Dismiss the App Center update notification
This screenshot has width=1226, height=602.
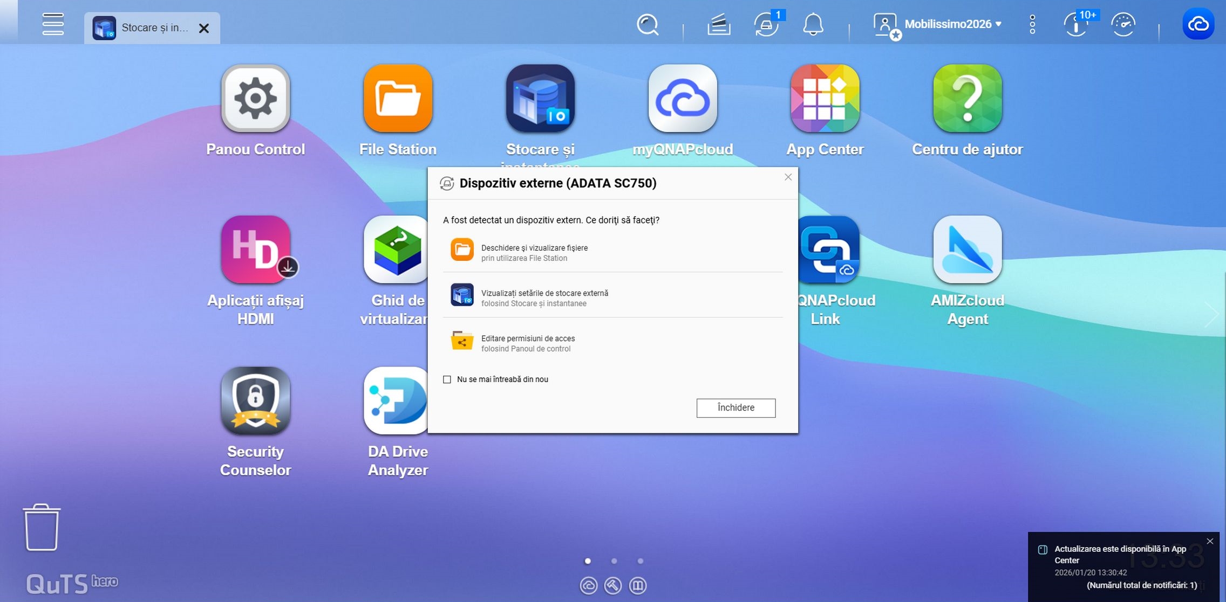(x=1210, y=541)
